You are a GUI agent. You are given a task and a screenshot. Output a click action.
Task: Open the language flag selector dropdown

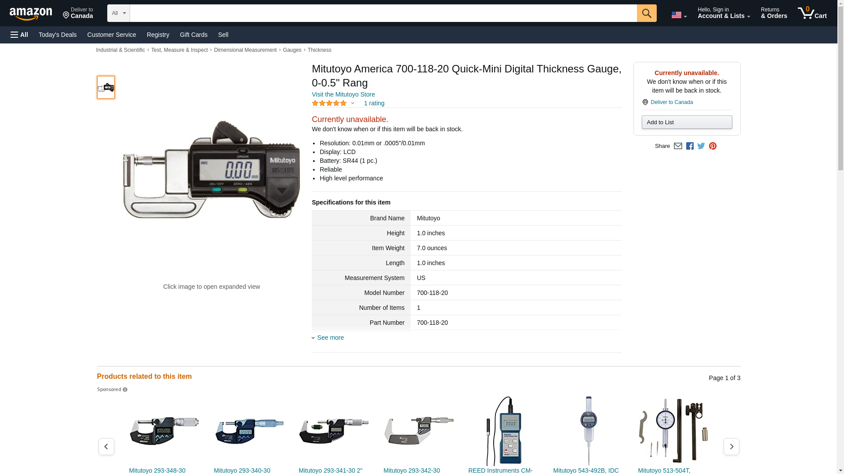tap(679, 15)
